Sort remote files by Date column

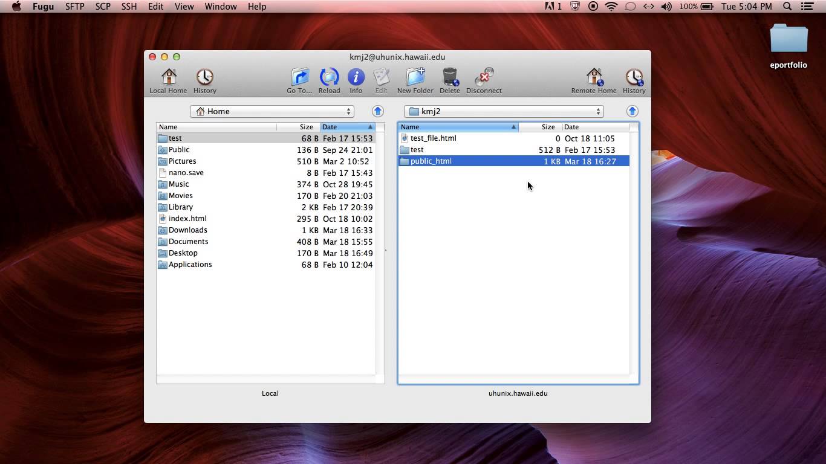596,127
